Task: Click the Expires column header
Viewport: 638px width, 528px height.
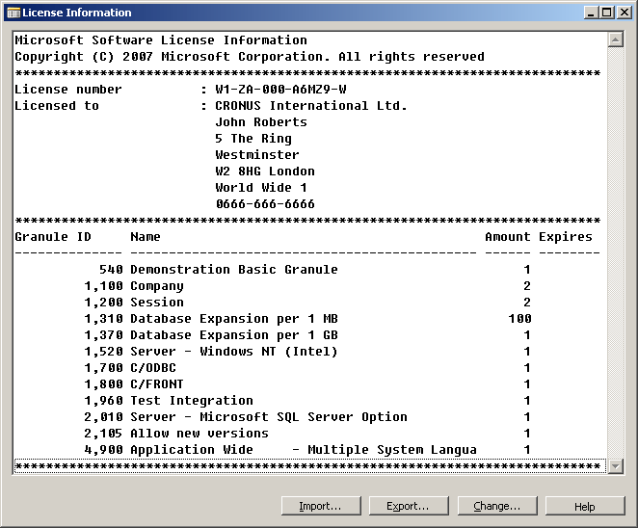Action: 566,237
